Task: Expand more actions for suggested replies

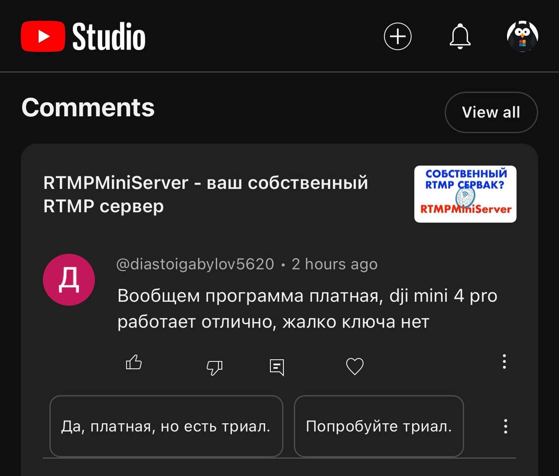Action: [506, 426]
